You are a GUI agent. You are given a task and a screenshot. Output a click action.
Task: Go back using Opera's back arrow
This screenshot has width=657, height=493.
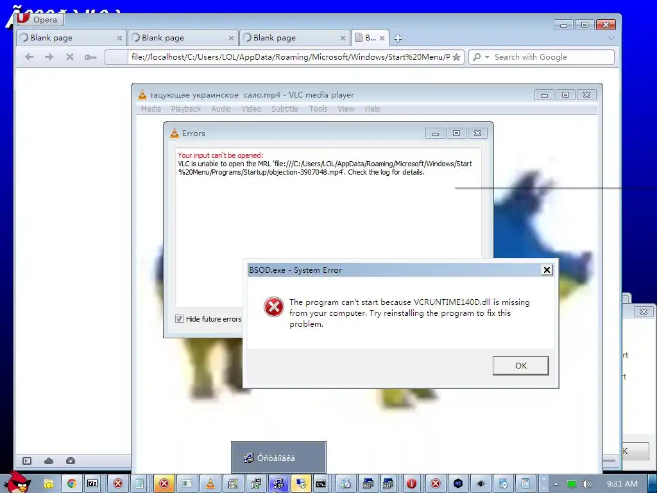click(x=29, y=56)
